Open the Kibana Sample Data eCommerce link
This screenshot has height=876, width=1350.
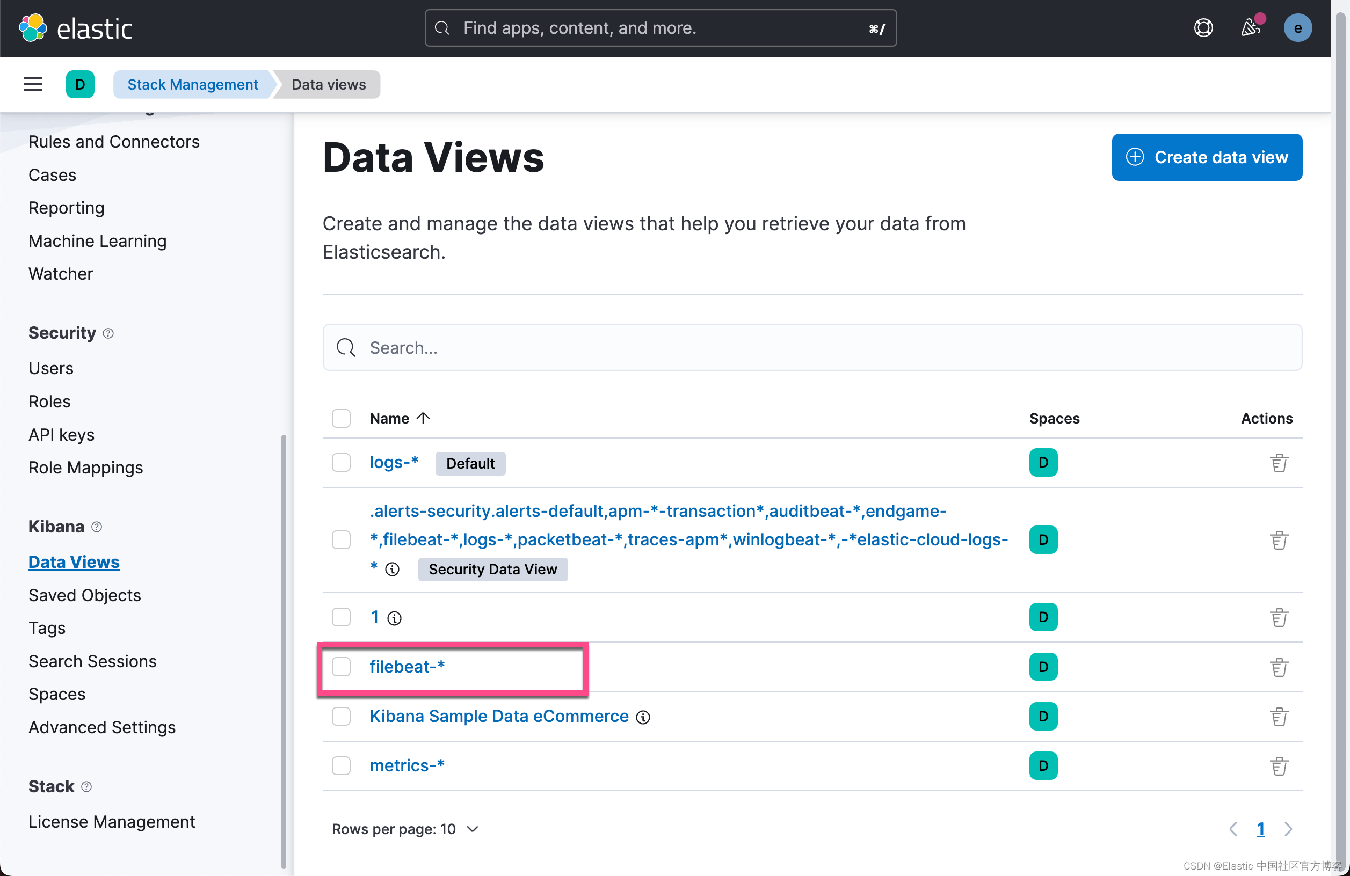[498, 716]
